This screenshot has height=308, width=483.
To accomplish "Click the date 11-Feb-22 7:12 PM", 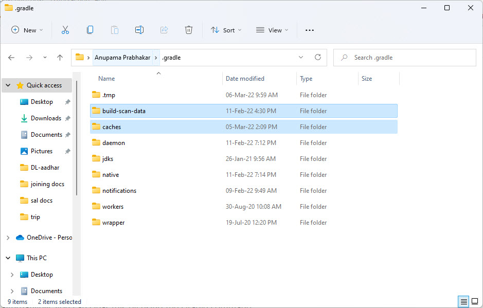I will tap(251, 142).
